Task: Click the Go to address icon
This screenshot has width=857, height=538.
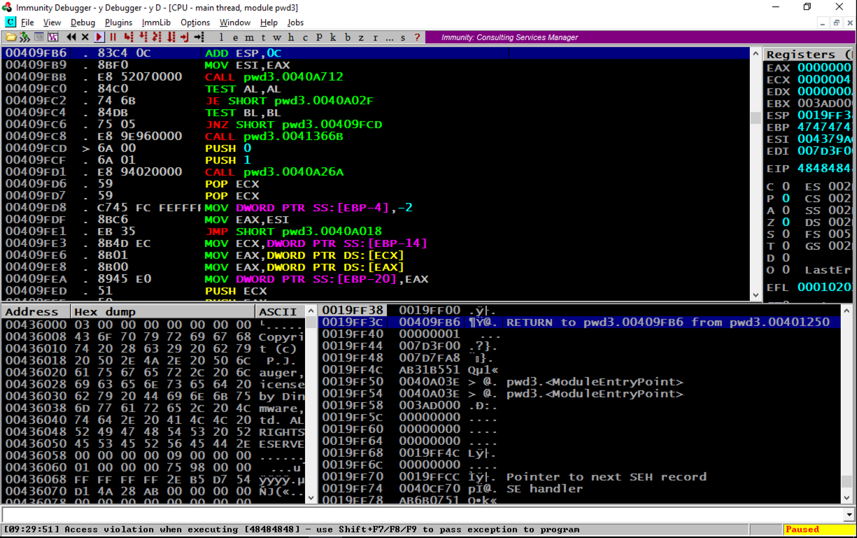Action: coord(199,37)
